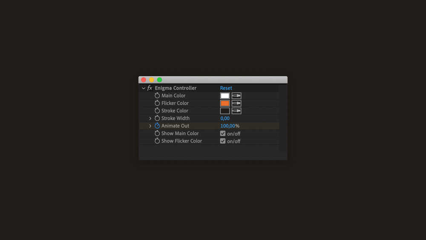426x240 pixels.
Task: Uncheck the Show Main Color checkbox
Action: [x=223, y=133]
